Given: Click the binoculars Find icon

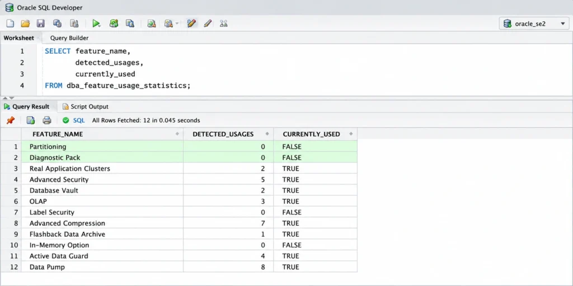Looking at the screenshot, I should (224, 23).
